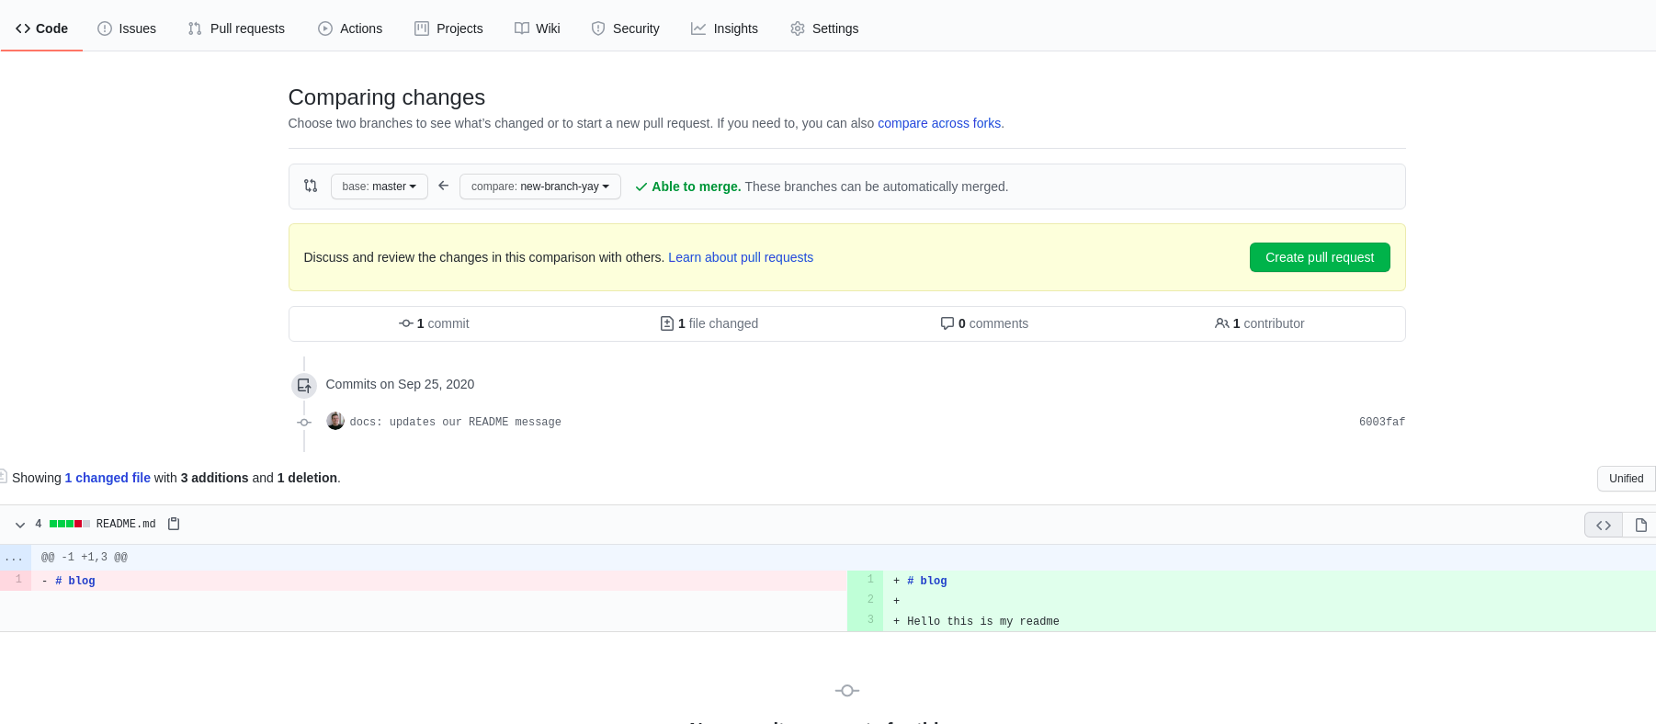Click the diffstat colored blocks

pyautogui.click(x=70, y=524)
